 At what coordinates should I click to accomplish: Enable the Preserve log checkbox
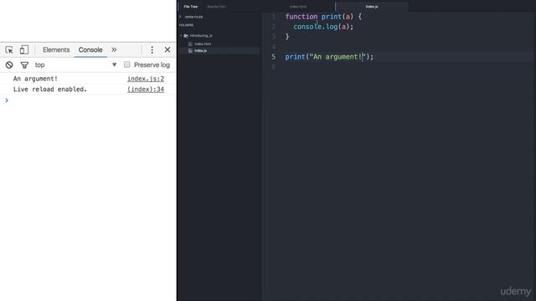126,64
